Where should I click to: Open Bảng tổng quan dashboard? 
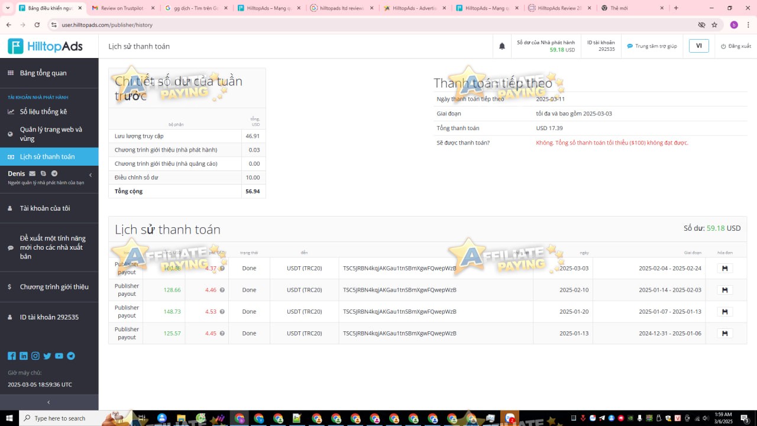point(43,73)
